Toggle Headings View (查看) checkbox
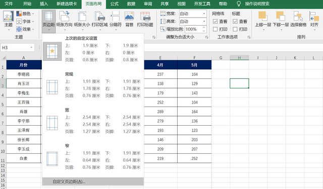The height and width of the screenshot is (189, 323). 235,21
